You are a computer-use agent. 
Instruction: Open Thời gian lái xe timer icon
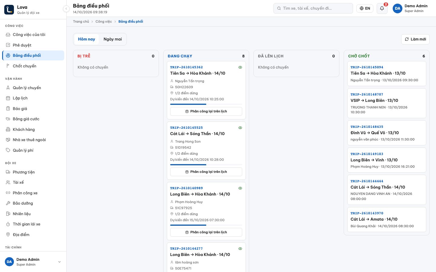[8, 224]
